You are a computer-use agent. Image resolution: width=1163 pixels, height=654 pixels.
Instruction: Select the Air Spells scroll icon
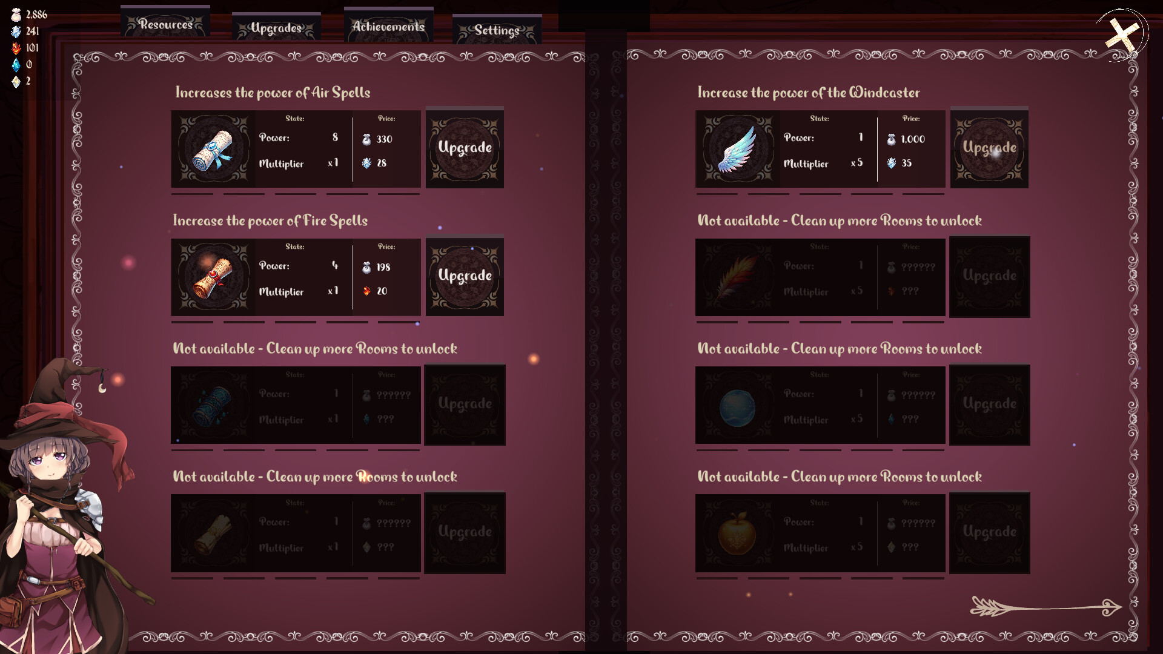211,149
